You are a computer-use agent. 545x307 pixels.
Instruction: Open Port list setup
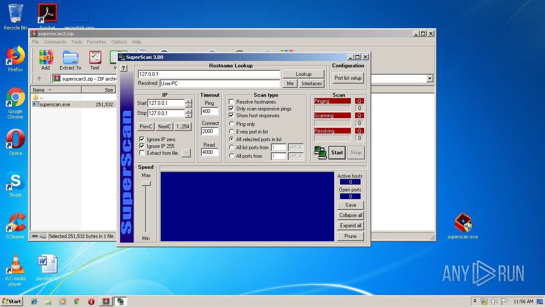(x=348, y=78)
